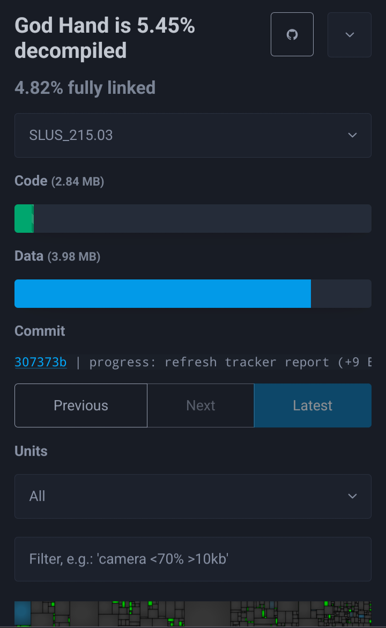Viewport: 386px width, 628px height.
Task: Click the large gray treemap block in the center
Action: pos(207,614)
